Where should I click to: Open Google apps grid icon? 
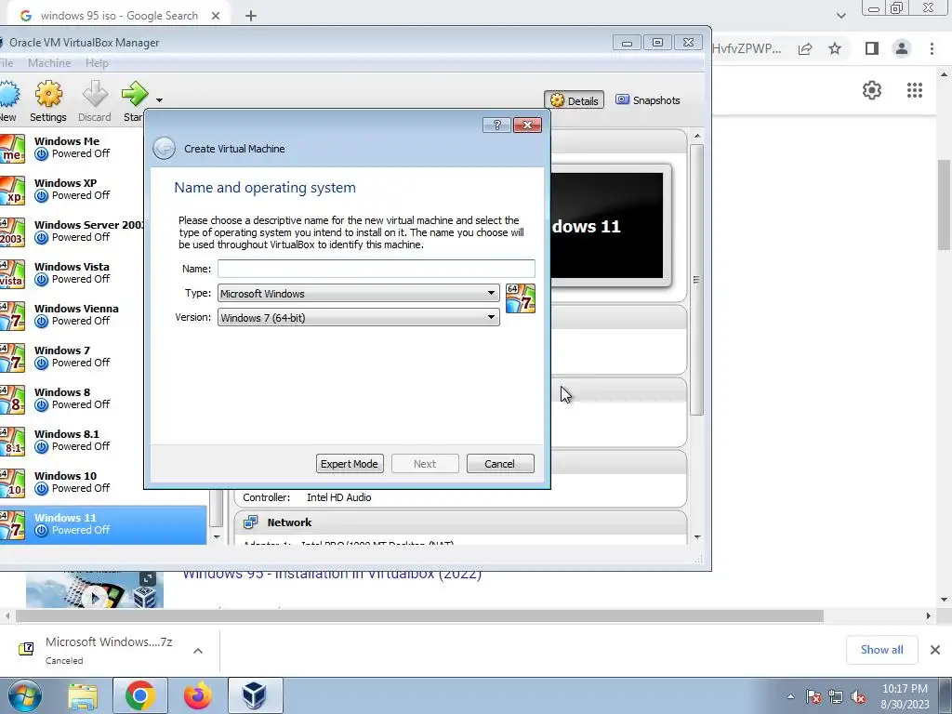(915, 90)
